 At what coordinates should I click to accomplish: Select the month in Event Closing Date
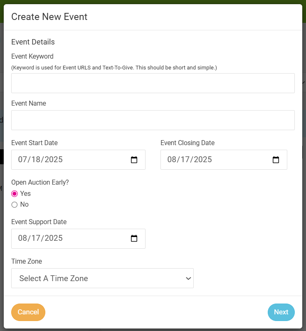point(173,160)
